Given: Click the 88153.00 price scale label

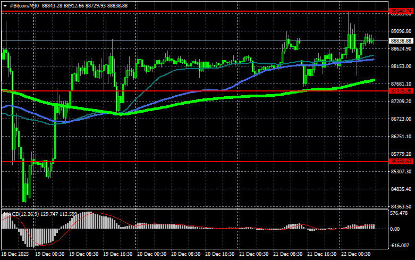Looking at the screenshot, I should point(401,66).
